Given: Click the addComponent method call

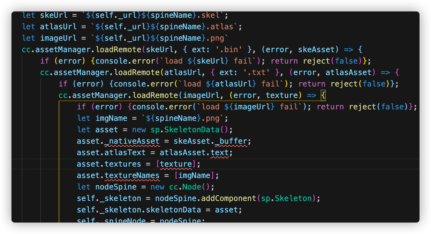Looking at the screenshot, I should coord(228,198).
